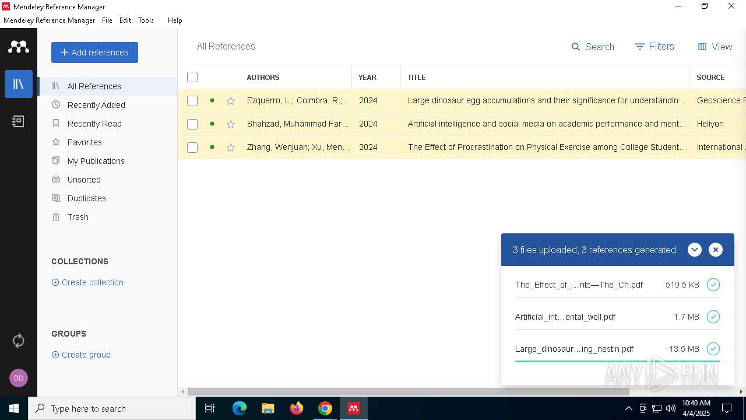Select the Library sidebar icon
The width and height of the screenshot is (746, 420).
(x=19, y=84)
